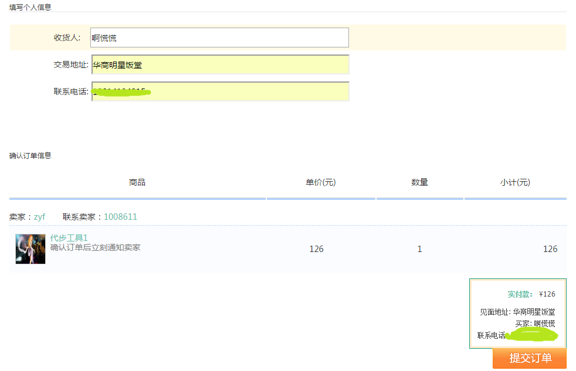Screen dimensions: 576x371
Task: Click the 收货人 field label
Action: point(67,38)
